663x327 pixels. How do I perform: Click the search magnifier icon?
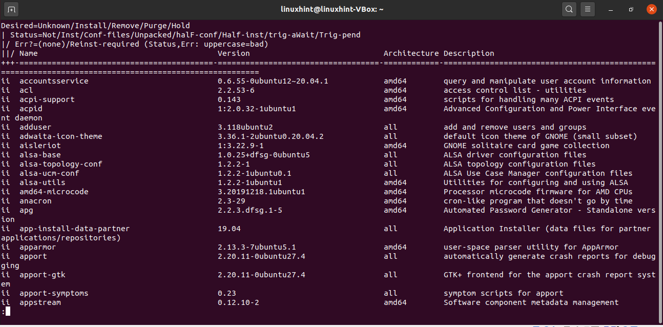pos(569,9)
